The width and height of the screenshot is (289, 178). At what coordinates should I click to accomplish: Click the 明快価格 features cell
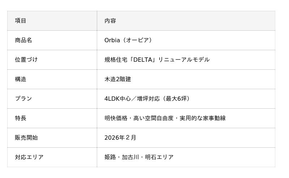116,118
